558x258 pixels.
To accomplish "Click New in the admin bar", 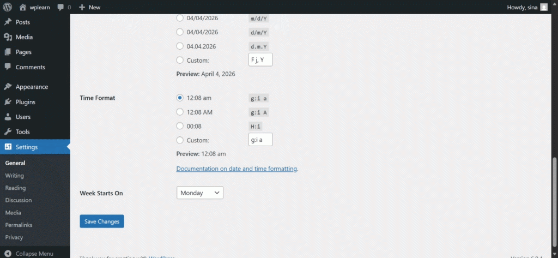I will pyautogui.click(x=94, y=7).
